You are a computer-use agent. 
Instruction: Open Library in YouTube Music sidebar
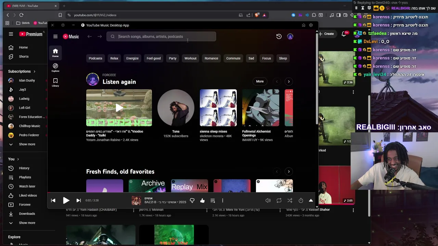point(55,82)
